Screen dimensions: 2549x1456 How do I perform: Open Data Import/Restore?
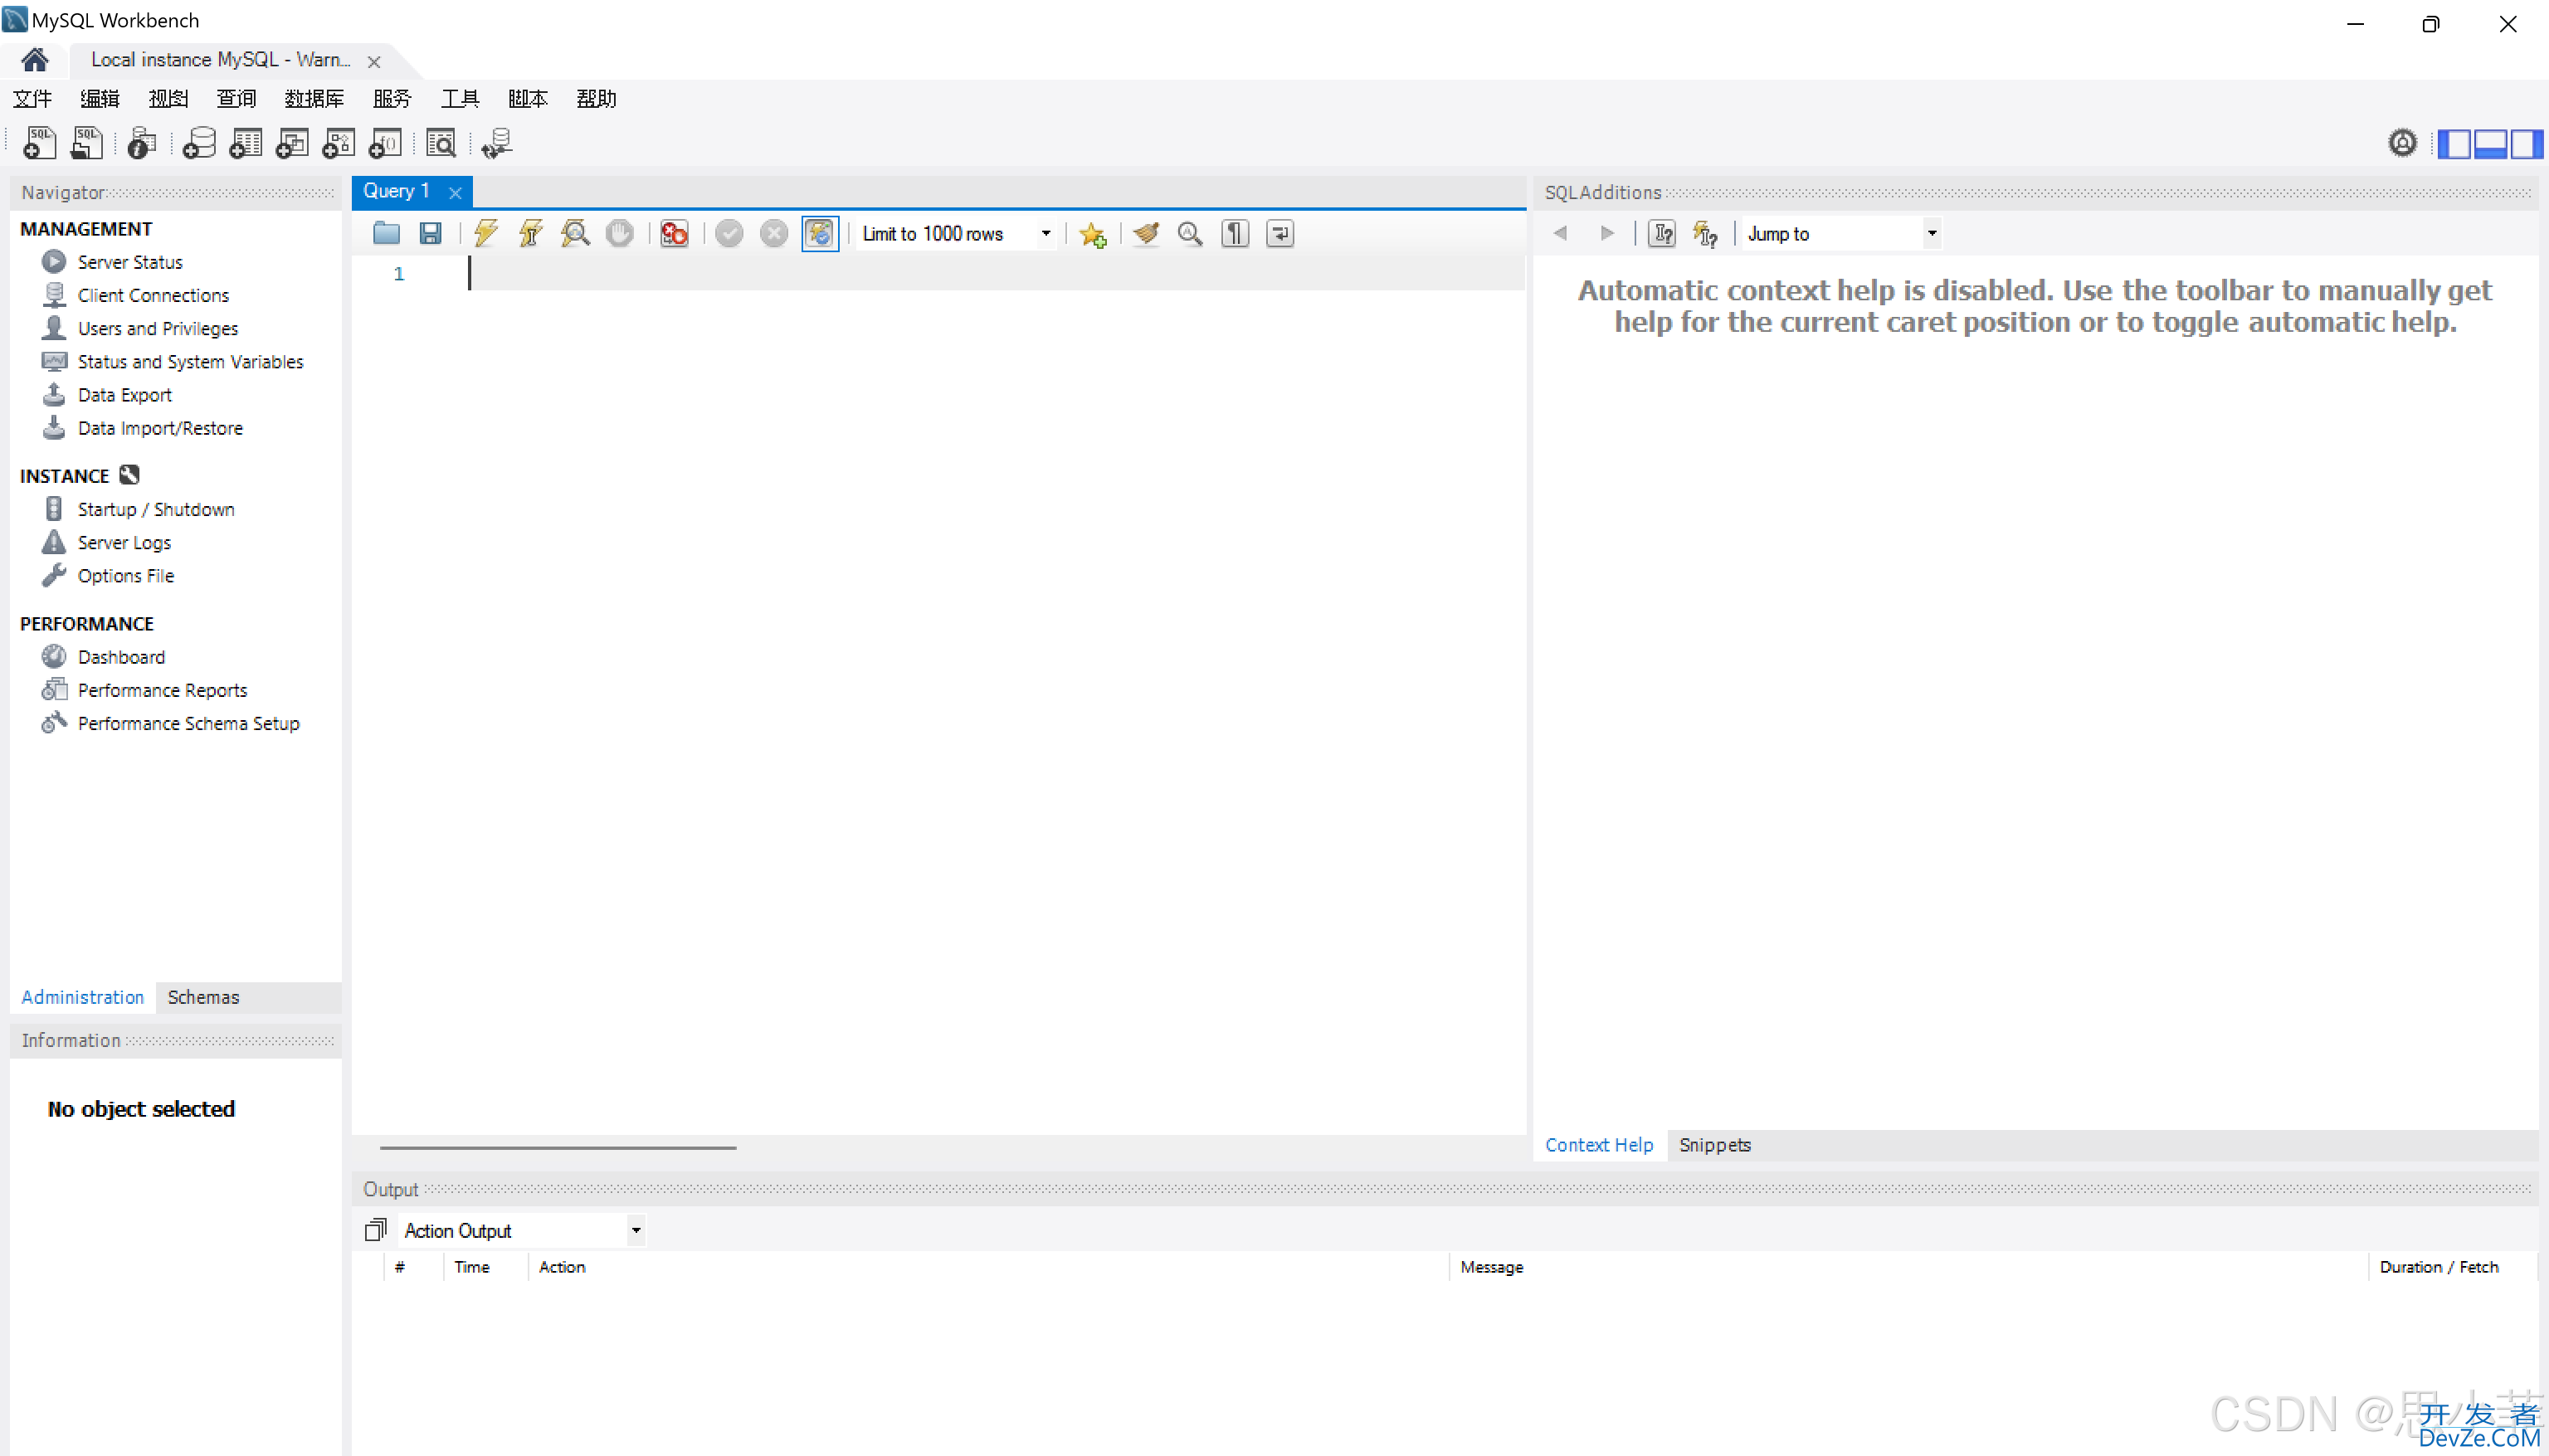pos(160,428)
